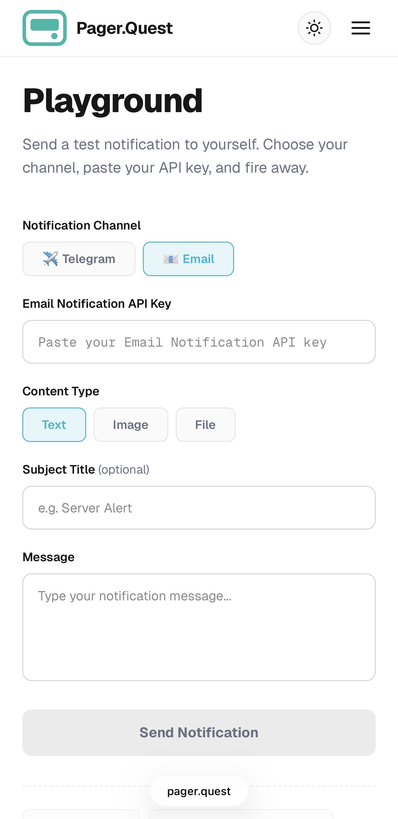Image resolution: width=398 pixels, height=819 pixels.
Task: Click the Email Notification API Key label
Action: [x=97, y=304]
